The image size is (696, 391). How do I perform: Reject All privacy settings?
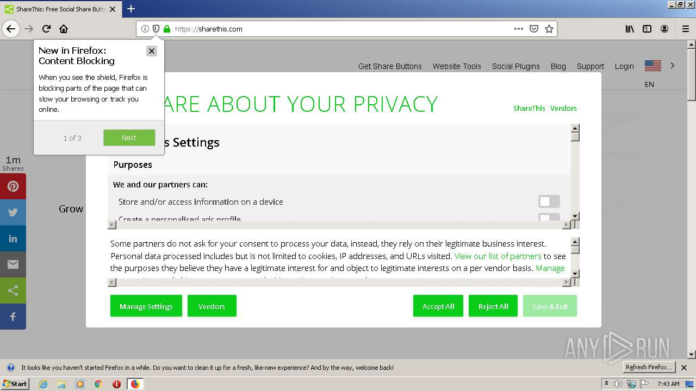(493, 306)
